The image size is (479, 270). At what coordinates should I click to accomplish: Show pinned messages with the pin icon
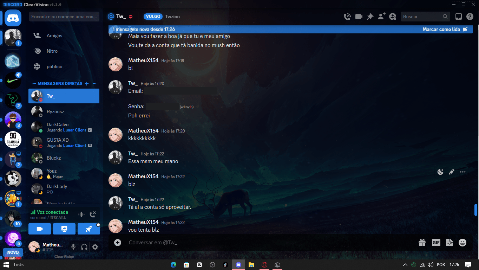click(370, 17)
